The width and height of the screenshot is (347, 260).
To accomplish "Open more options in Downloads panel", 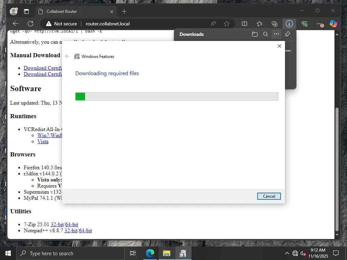I will (x=277, y=34).
